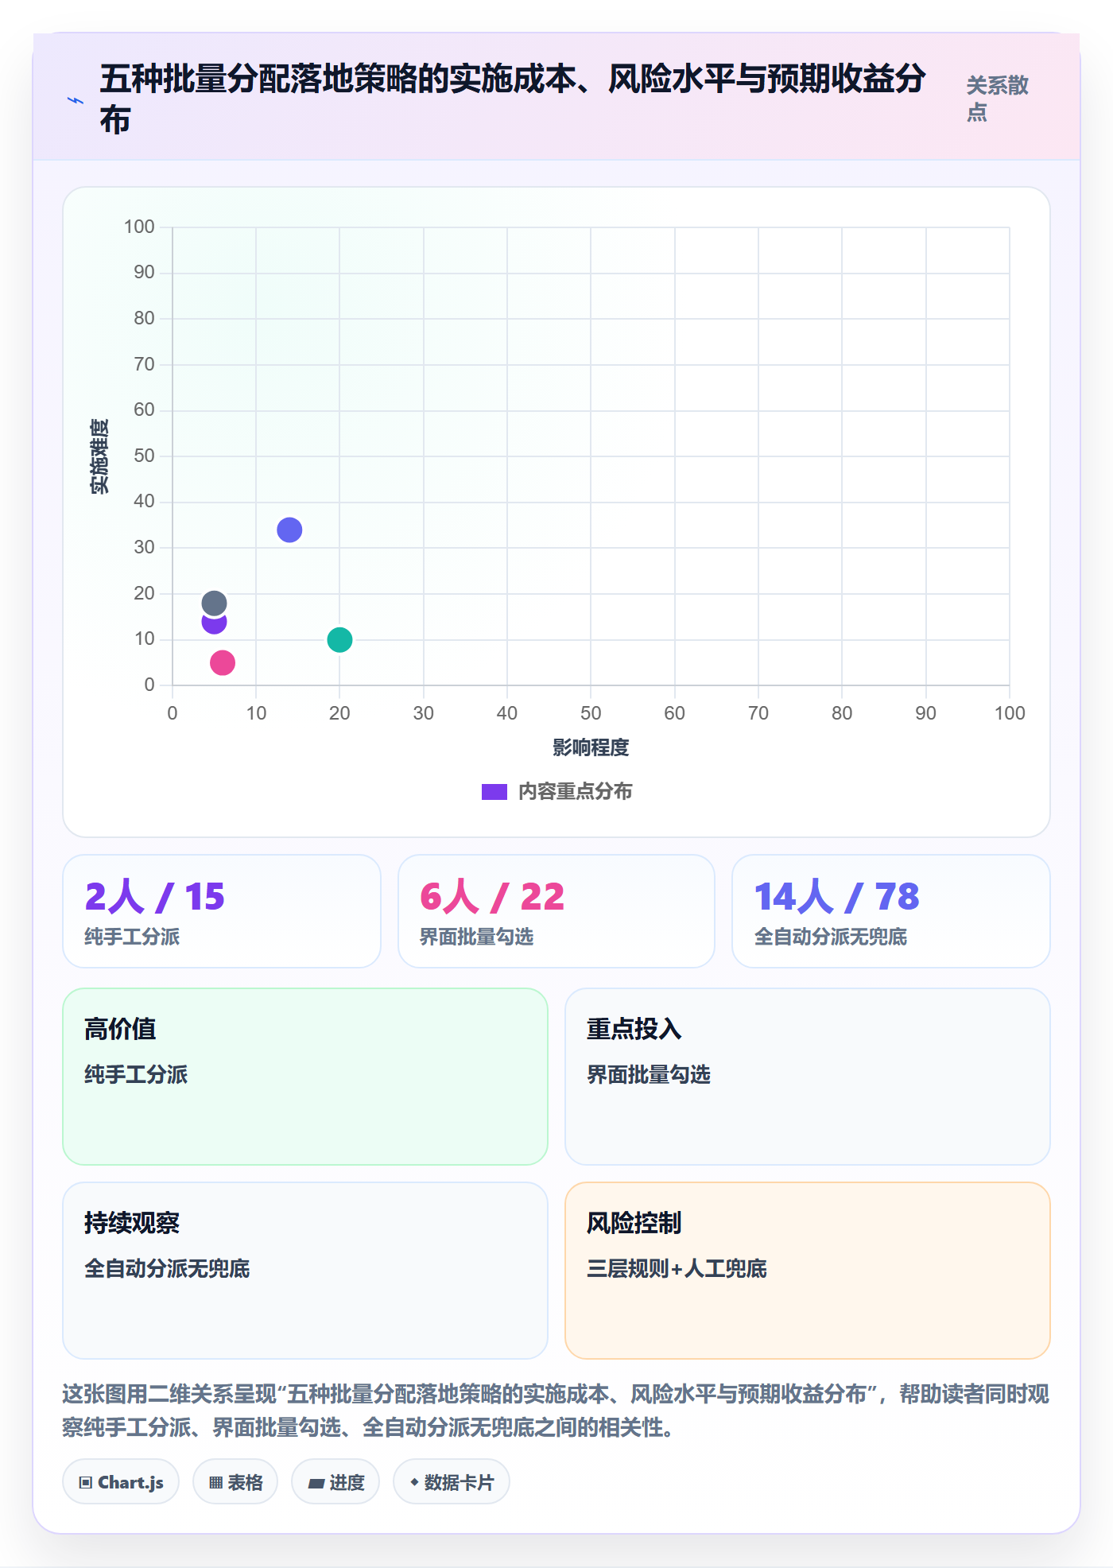Select the 高价值 quadrant card
The width and height of the screenshot is (1113, 1568).
click(x=305, y=1077)
